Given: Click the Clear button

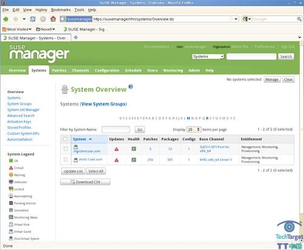Looking at the screenshot, I should point(288,80).
